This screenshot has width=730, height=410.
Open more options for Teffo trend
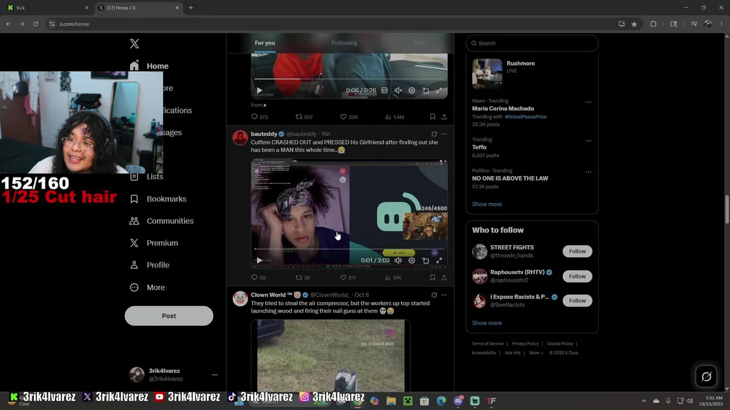[x=589, y=141]
